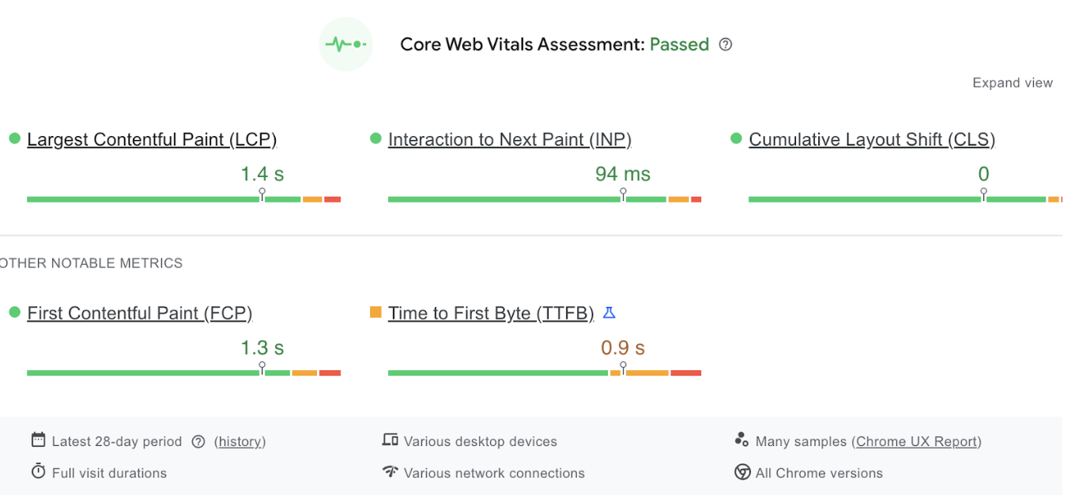The width and height of the screenshot is (1075, 495).
Task: Select the First Contentful Paint metric
Action: point(139,312)
